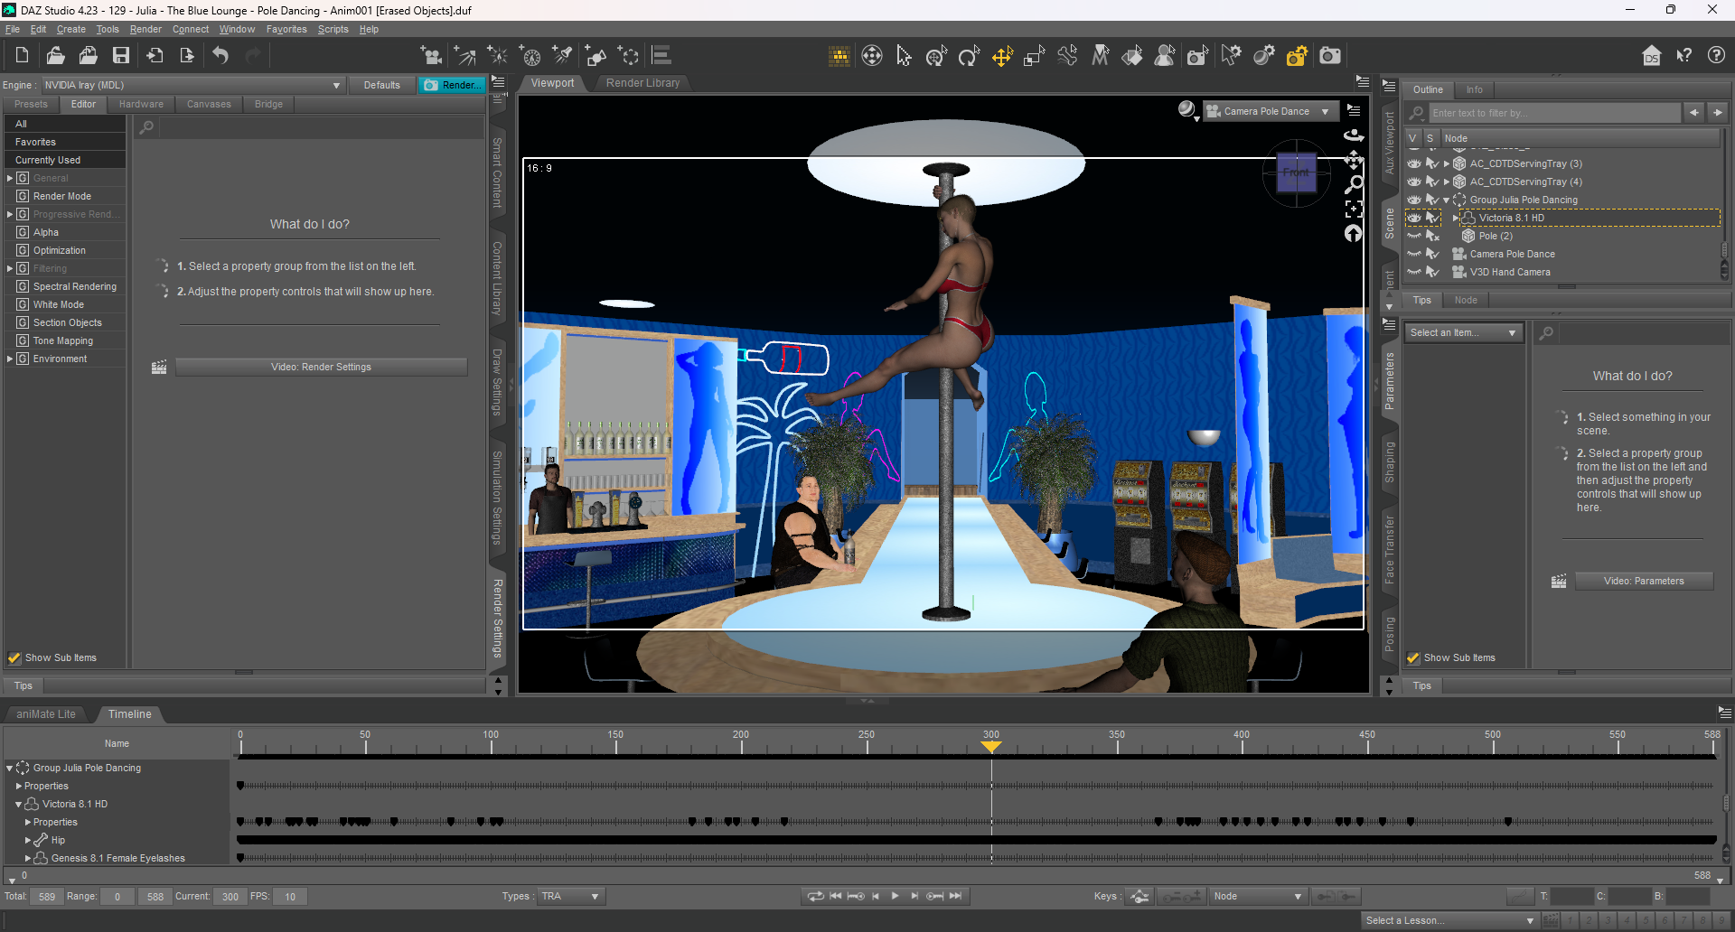
Task: Select the Rotate tool in toolbar
Action: (x=969, y=57)
